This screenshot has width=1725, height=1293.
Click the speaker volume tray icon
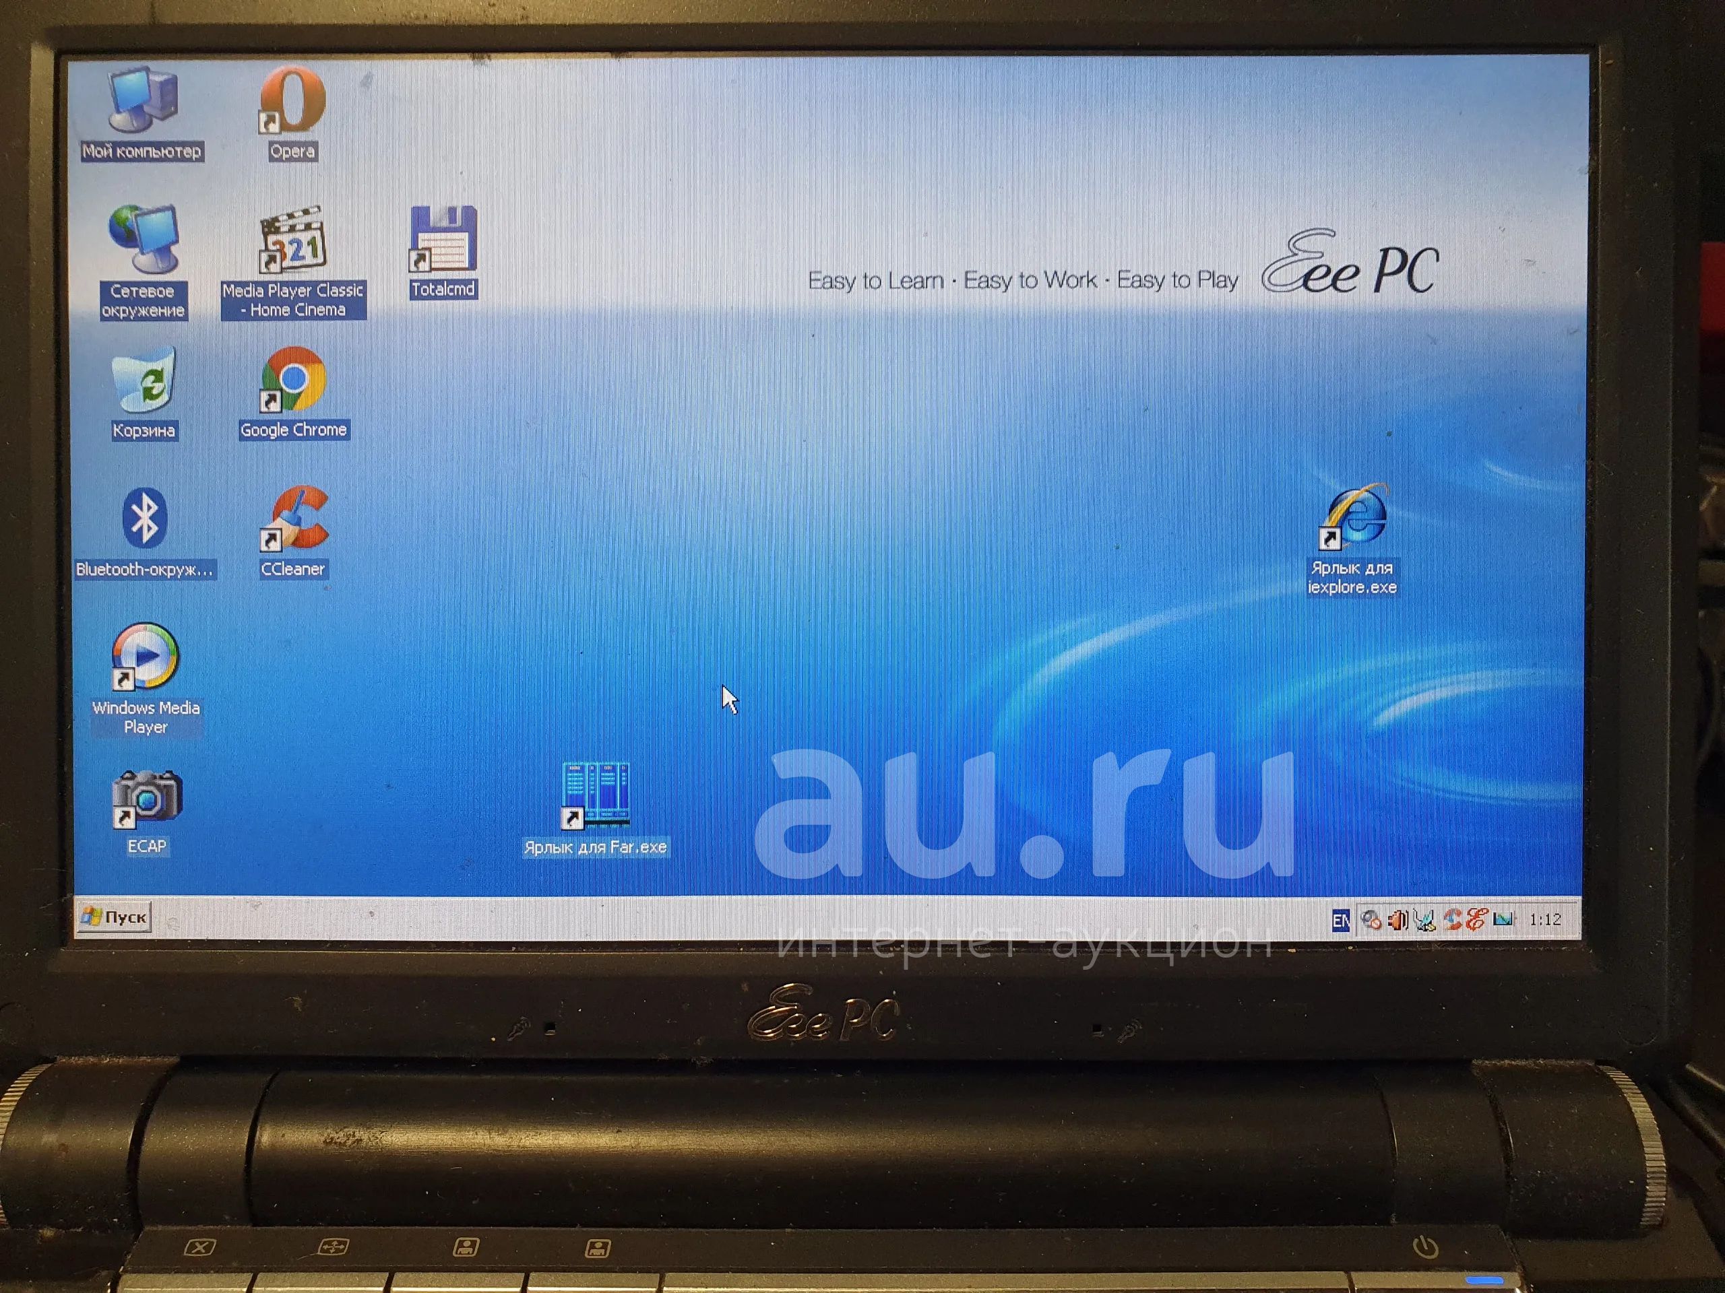[1398, 921]
